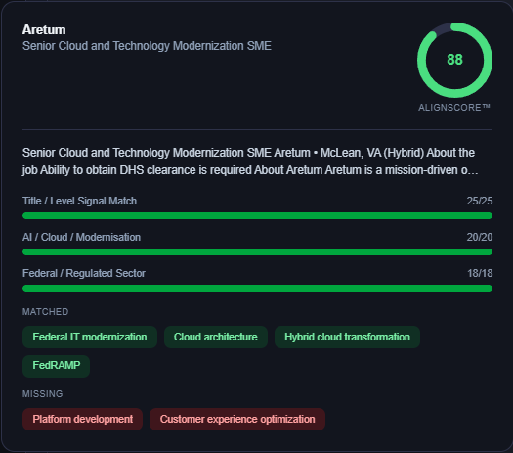Select the Customer experience optimization missing tag
This screenshot has width=513, height=453.
[x=237, y=419]
